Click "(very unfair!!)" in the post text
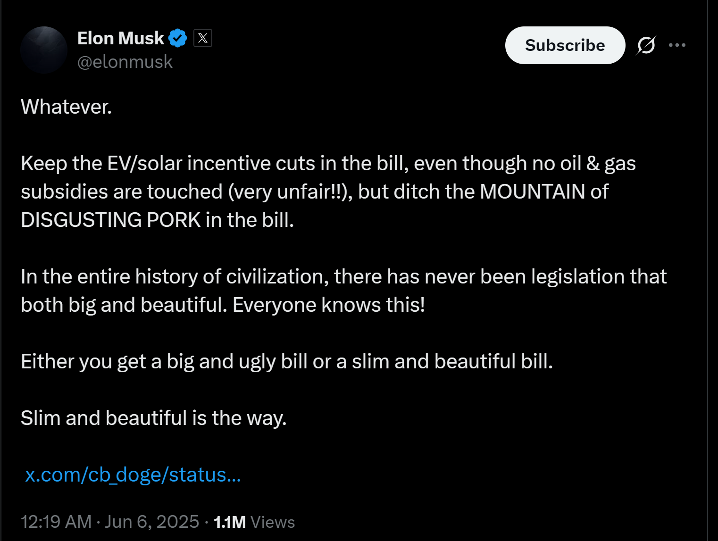The height and width of the screenshot is (541, 718). 290,191
